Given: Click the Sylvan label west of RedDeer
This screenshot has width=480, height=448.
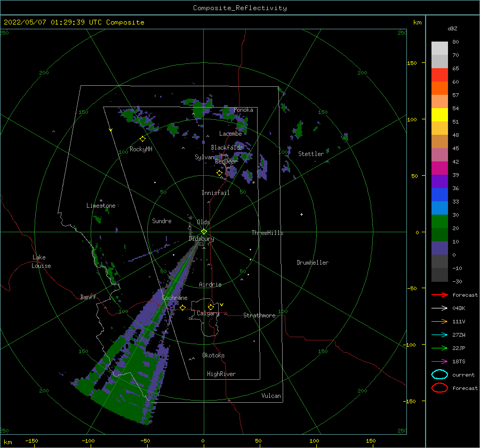Looking at the screenshot, I should coord(204,157).
